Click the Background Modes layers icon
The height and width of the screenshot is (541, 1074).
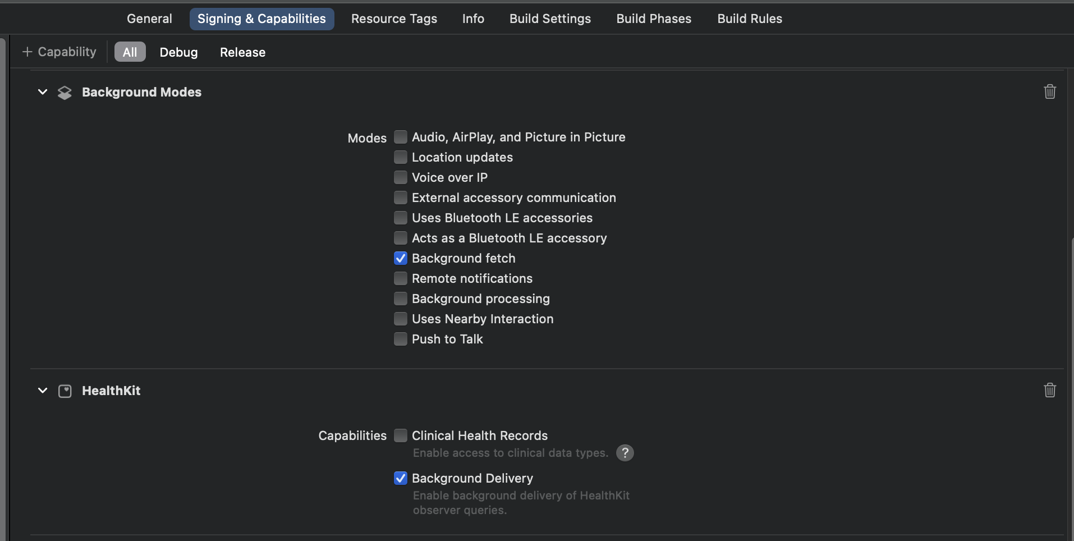pos(65,93)
